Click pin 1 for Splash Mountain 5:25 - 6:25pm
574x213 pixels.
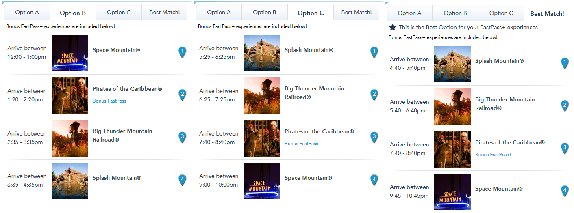tap(374, 52)
